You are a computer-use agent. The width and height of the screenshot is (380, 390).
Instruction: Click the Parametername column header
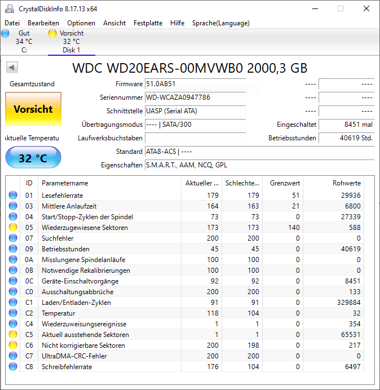pyautogui.click(x=110, y=183)
